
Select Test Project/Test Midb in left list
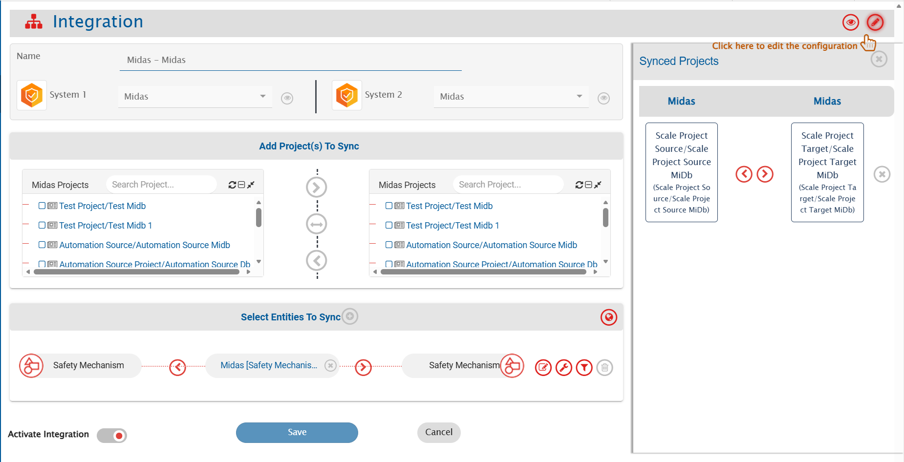click(102, 206)
